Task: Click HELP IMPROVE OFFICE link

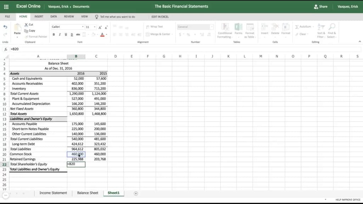Action: click(348, 200)
